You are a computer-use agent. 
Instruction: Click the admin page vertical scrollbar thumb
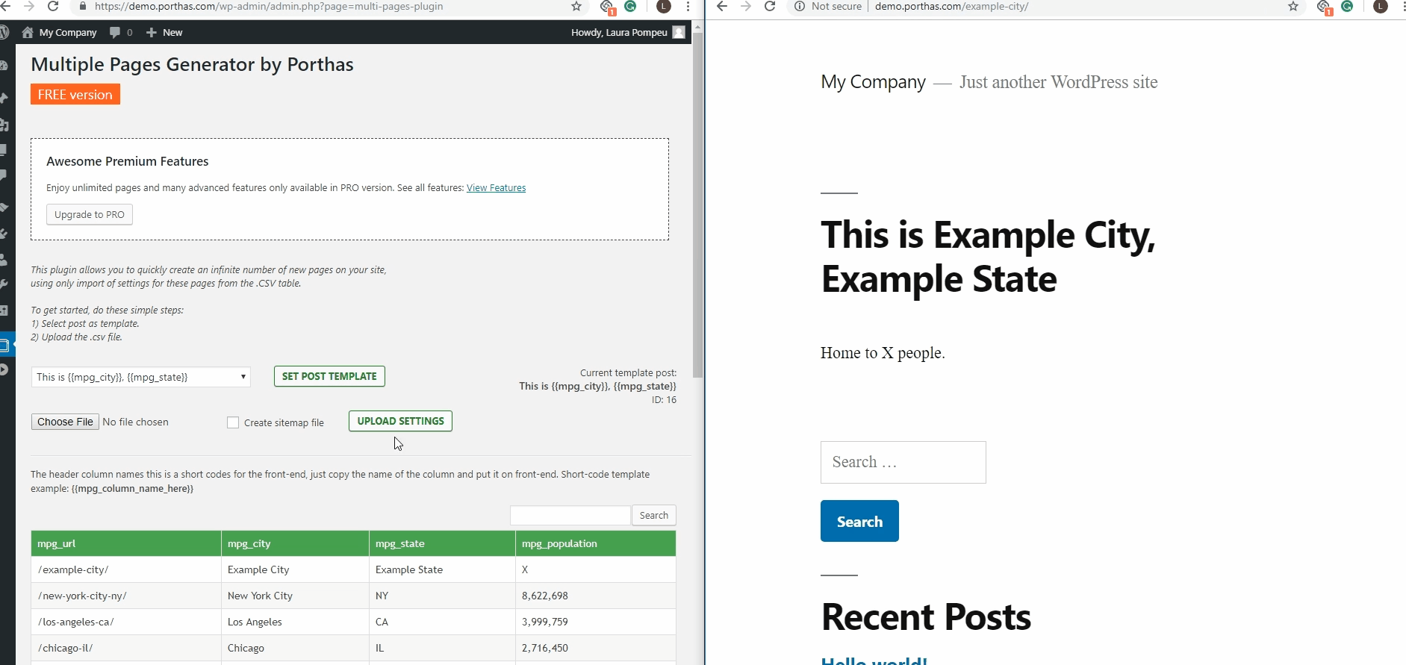pos(697,205)
